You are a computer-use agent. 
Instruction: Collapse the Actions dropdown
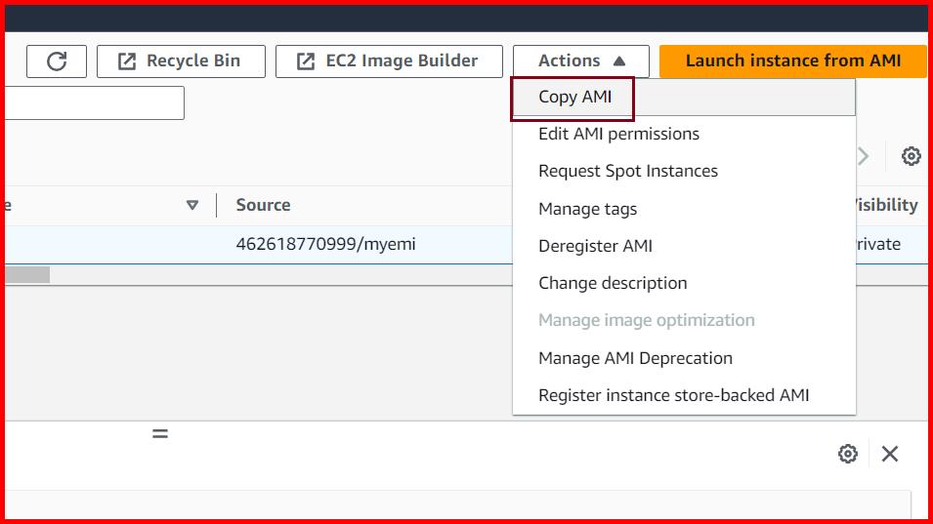pyautogui.click(x=580, y=61)
